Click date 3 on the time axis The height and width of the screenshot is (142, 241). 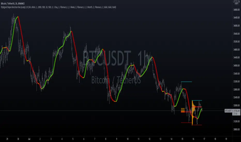(x=51, y=139)
